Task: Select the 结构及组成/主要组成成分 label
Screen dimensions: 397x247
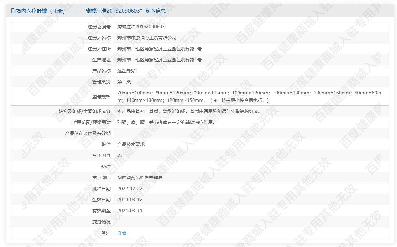Action: coord(85,111)
